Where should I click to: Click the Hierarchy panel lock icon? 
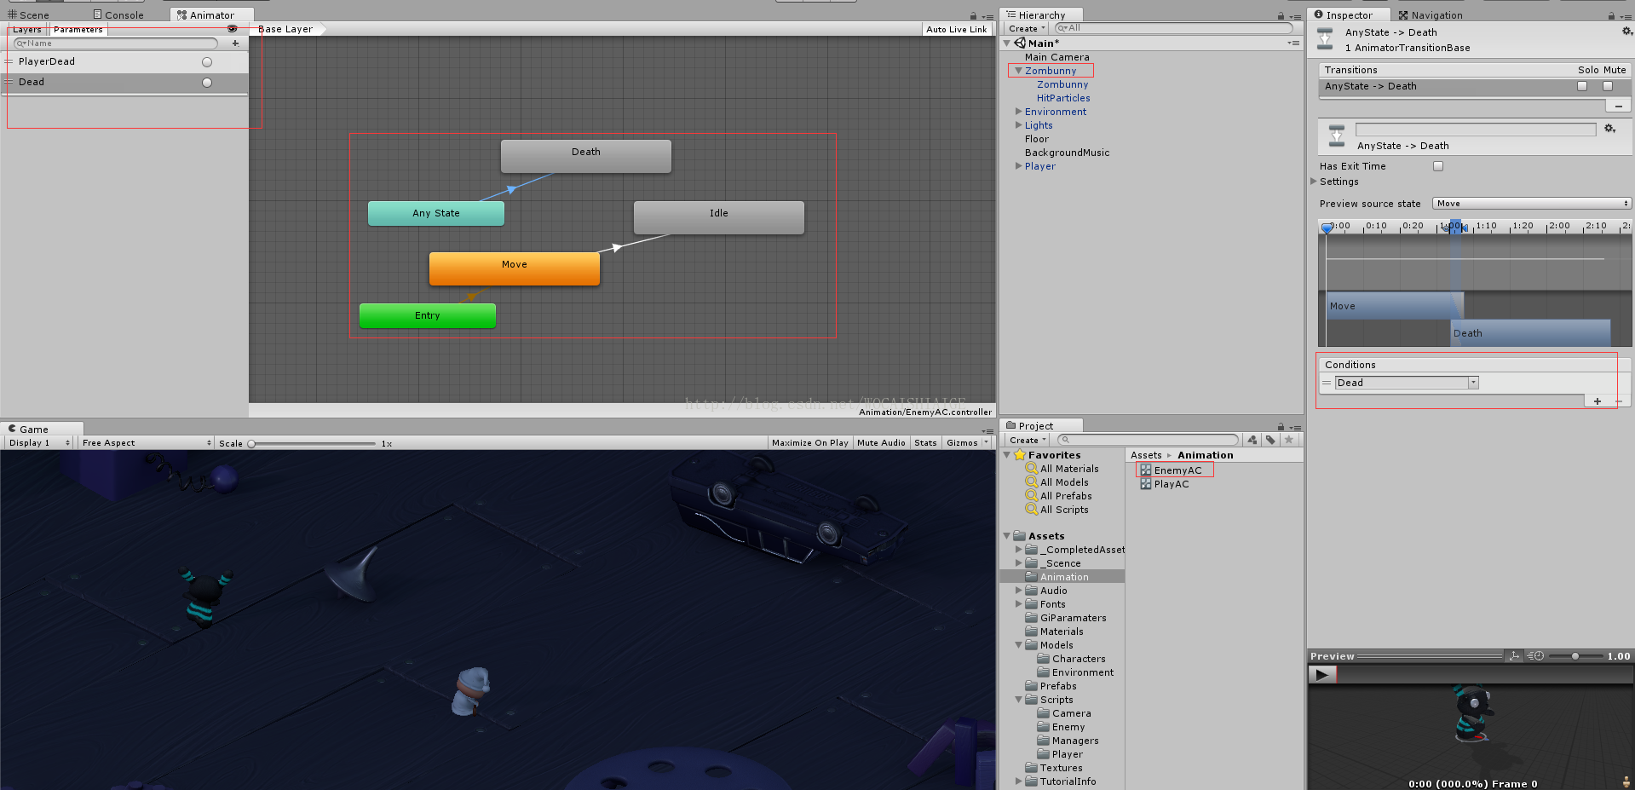1281,15
